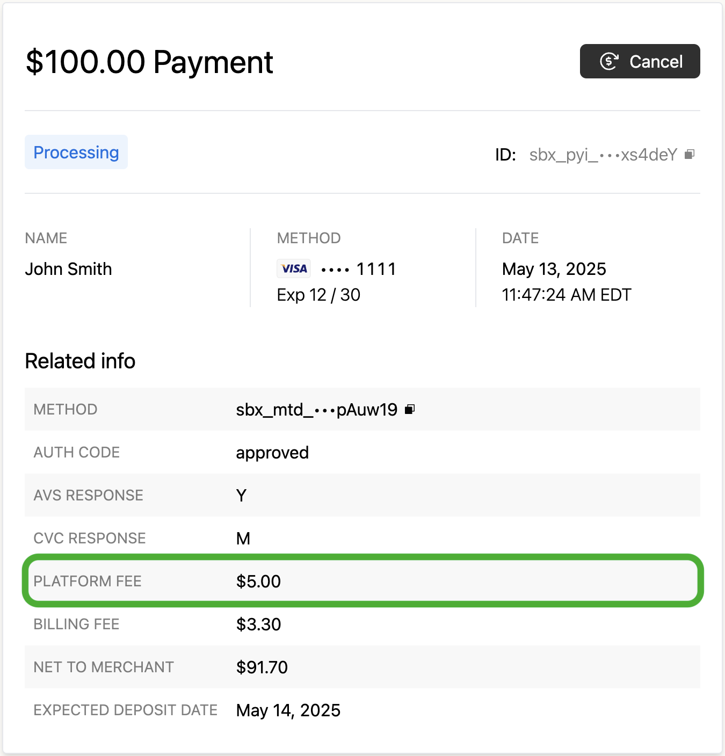Click the payment date May 13, 2025
The height and width of the screenshot is (756, 725).
pyautogui.click(x=554, y=269)
